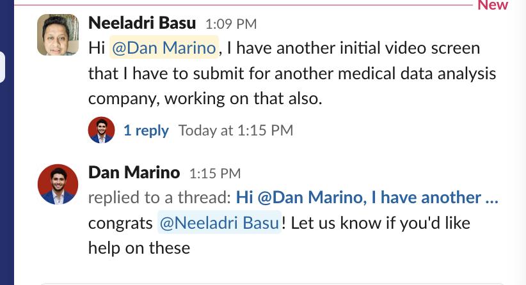This screenshot has height=285, width=526.
Task: Click the 1:09 PM message timestamp
Action: pyautogui.click(x=230, y=25)
